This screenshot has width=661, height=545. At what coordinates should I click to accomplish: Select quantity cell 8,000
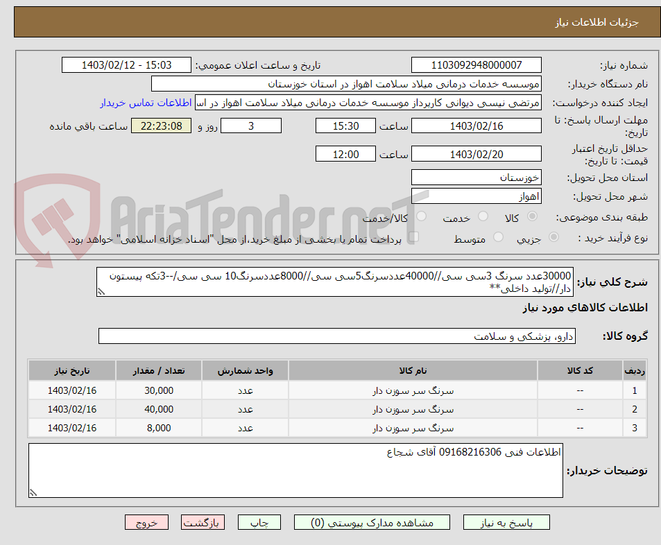(x=159, y=428)
